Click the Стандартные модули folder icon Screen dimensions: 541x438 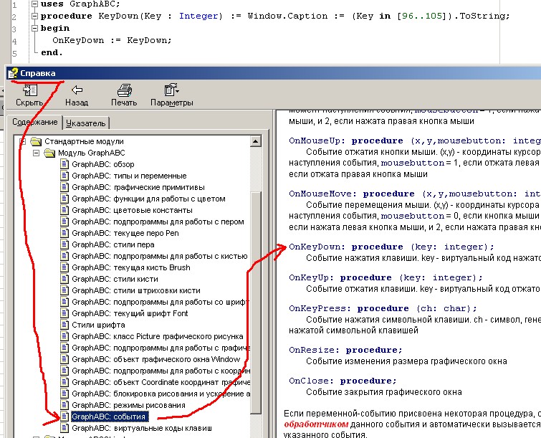coord(36,142)
